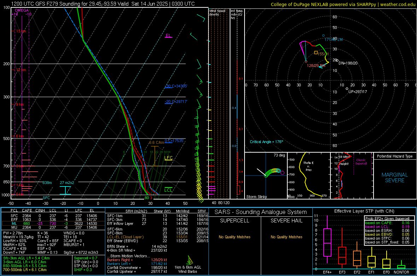Click the SARS - Sounding Analogue System header
The width and height of the screenshot is (417, 276).
click(261, 212)
